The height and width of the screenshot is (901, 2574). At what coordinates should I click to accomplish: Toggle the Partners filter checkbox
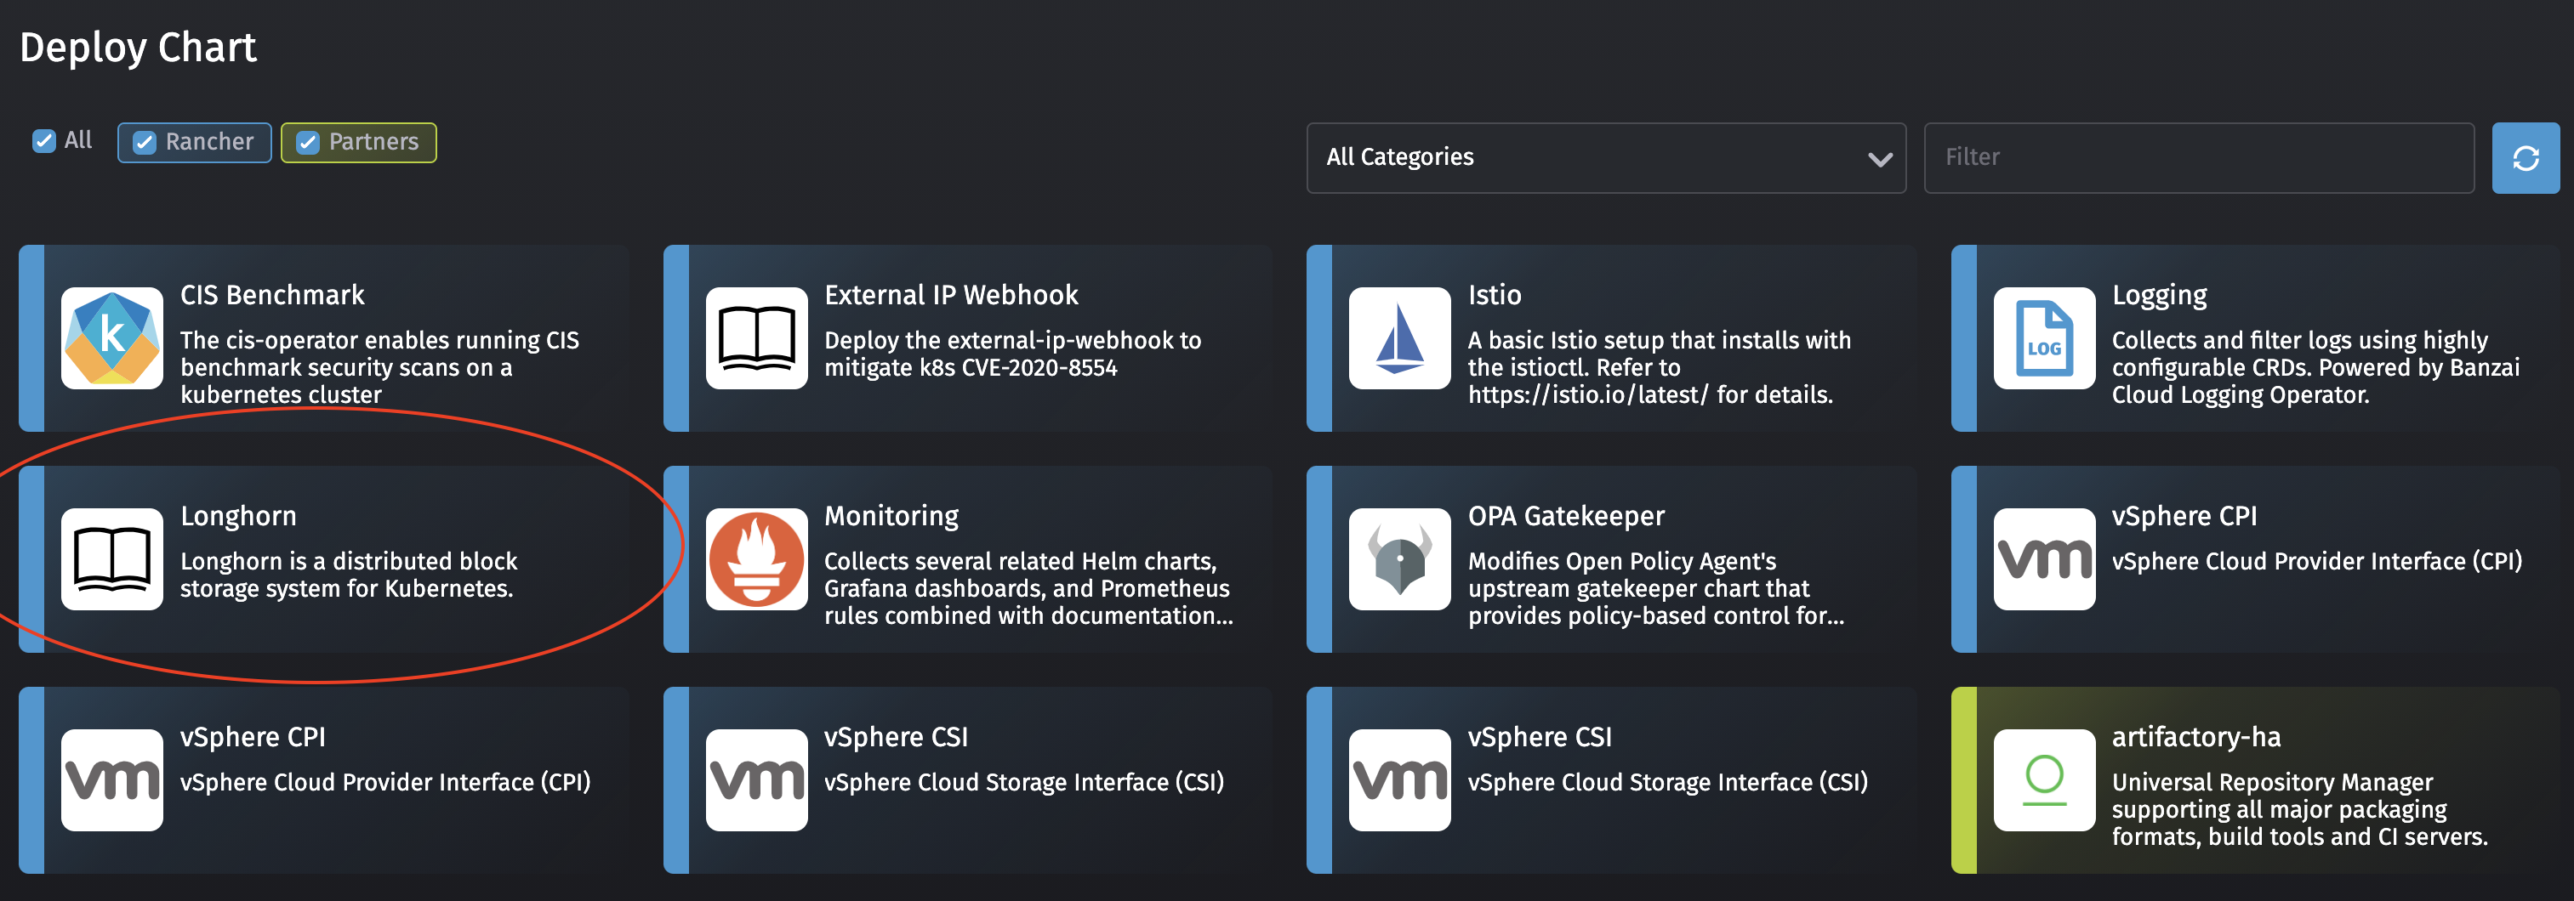[308, 142]
